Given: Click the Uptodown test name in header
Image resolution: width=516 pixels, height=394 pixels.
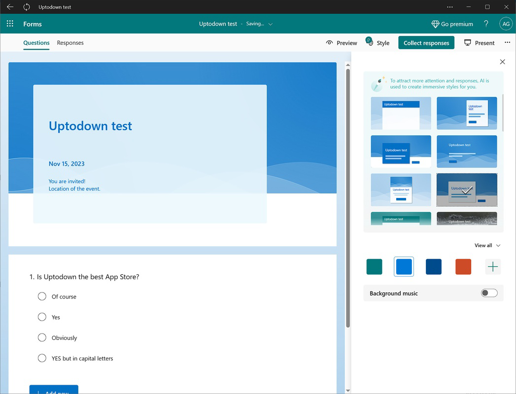Looking at the screenshot, I should (x=218, y=24).
